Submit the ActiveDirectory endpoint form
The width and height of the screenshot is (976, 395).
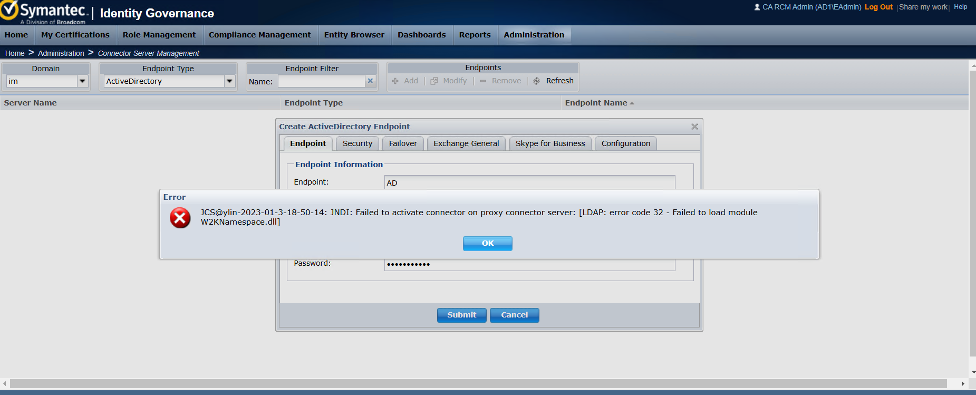(462, 315)
